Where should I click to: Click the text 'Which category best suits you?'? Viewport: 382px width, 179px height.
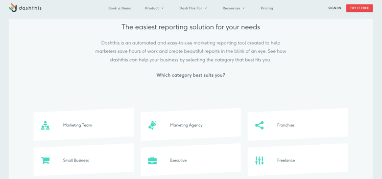coord(191,75)
